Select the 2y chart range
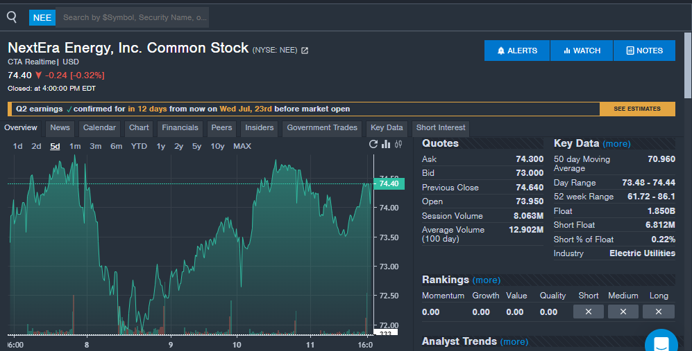 (x=179, y=146)
